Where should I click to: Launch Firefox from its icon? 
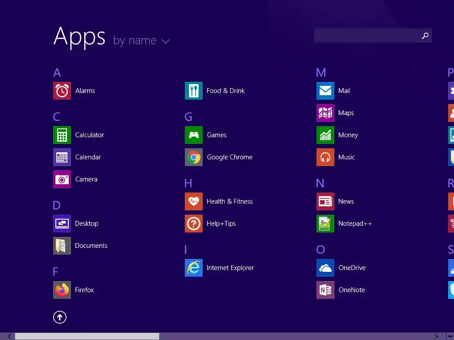click(62, 290)
